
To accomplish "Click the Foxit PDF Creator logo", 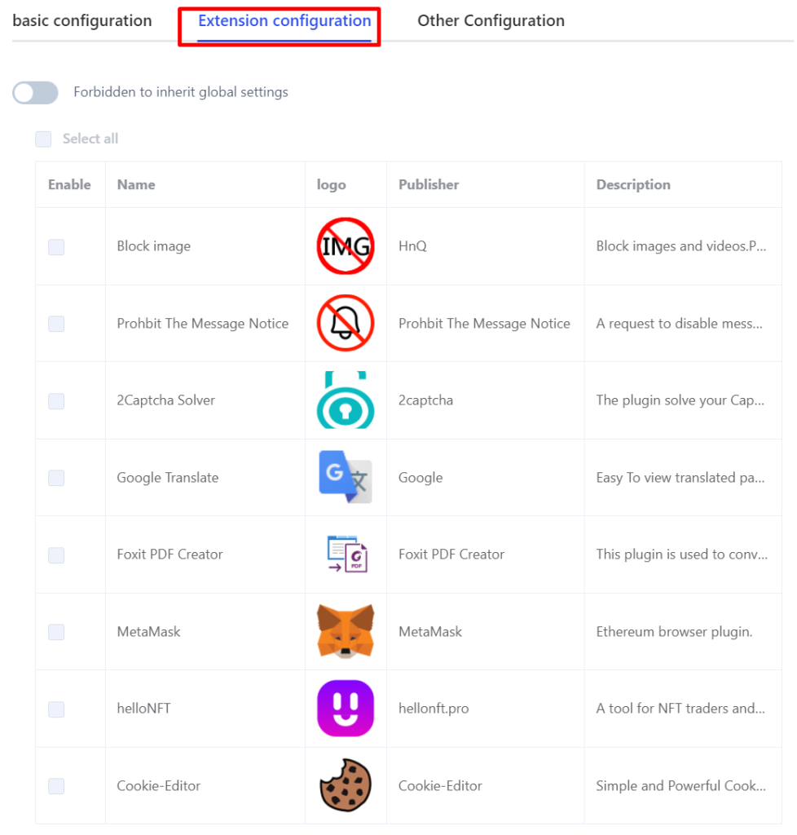I will click(347, 554).
